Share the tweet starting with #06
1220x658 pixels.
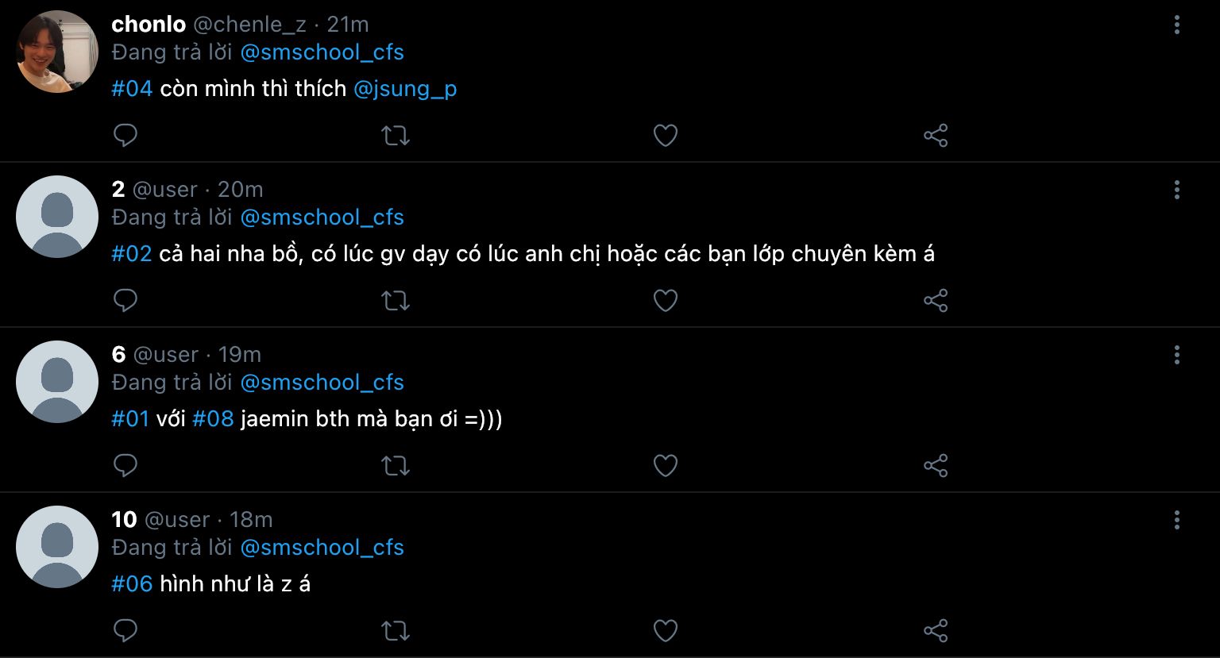(x=936, y=631)
